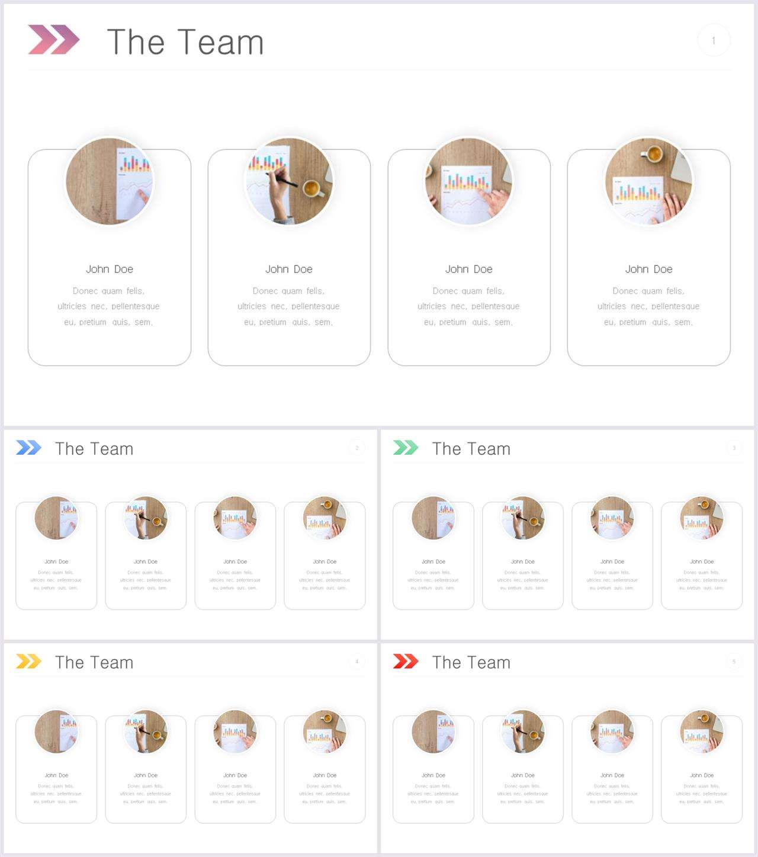Viewport: 758px width, 857px height.
Task: Click the blue double-chevron arrow icon
Action: tap(28, 448)
